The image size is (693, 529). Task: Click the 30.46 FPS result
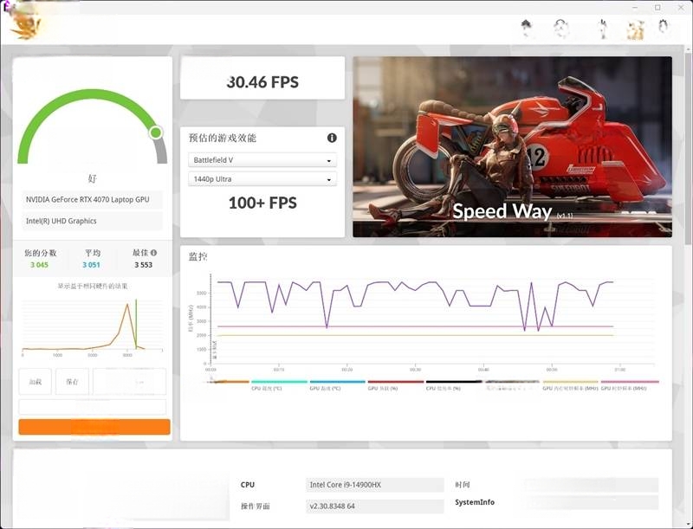click(262, 81)
